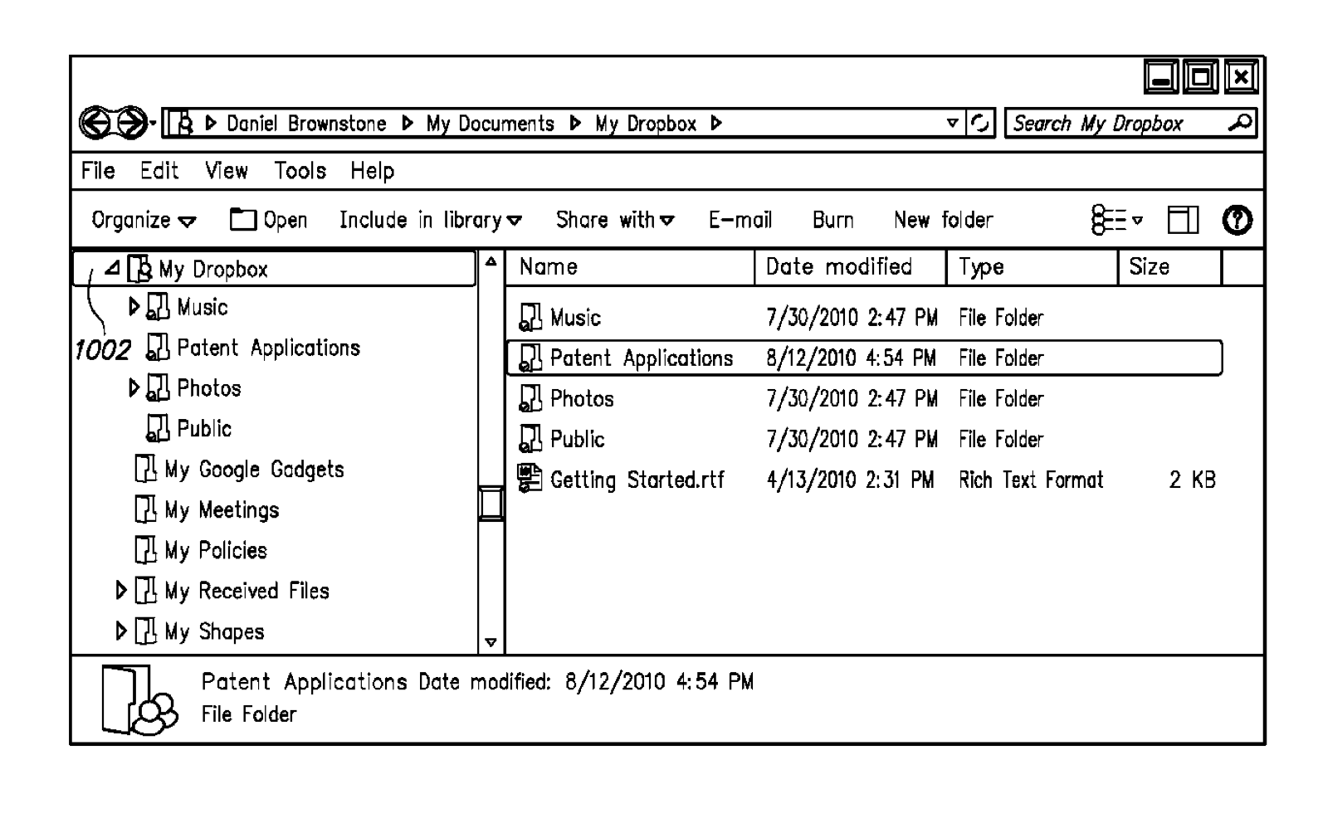Click the tree scrollbar up arrow
Image resolution: width=1318 pixels, height=828 pixels.
491,261
